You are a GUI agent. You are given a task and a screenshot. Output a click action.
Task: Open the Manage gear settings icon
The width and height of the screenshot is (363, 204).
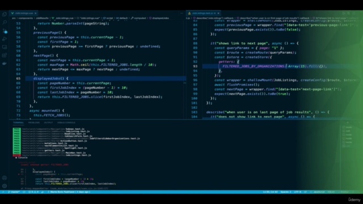(x=5, y=186)
